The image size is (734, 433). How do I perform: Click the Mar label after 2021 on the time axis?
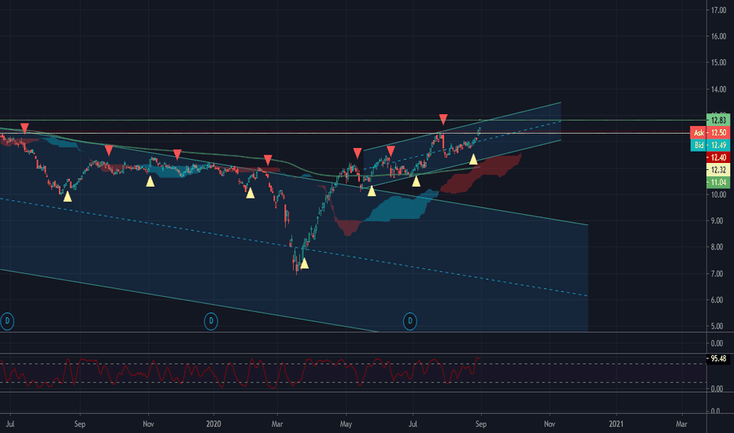[681, 424]
